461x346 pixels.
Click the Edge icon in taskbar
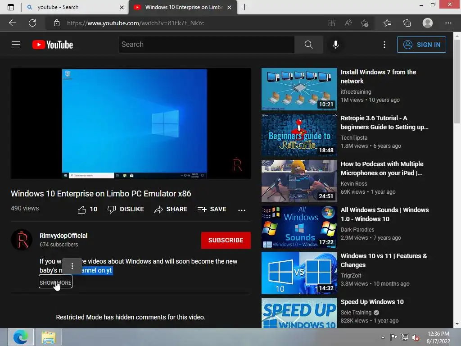(x=20, y=337)
